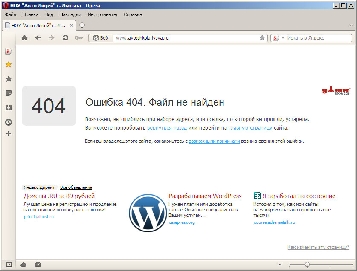This screenshot has height=271, width=357.
Task: Navigate forward with the forward arrow
Action: point(52,38)
